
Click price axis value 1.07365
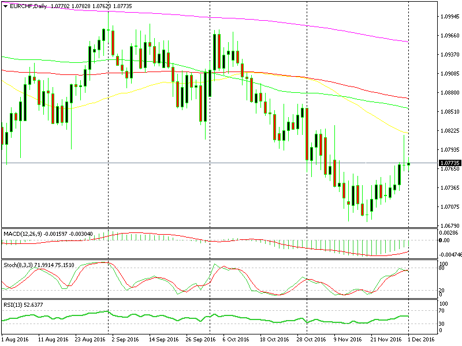click(x=450, y=188)
